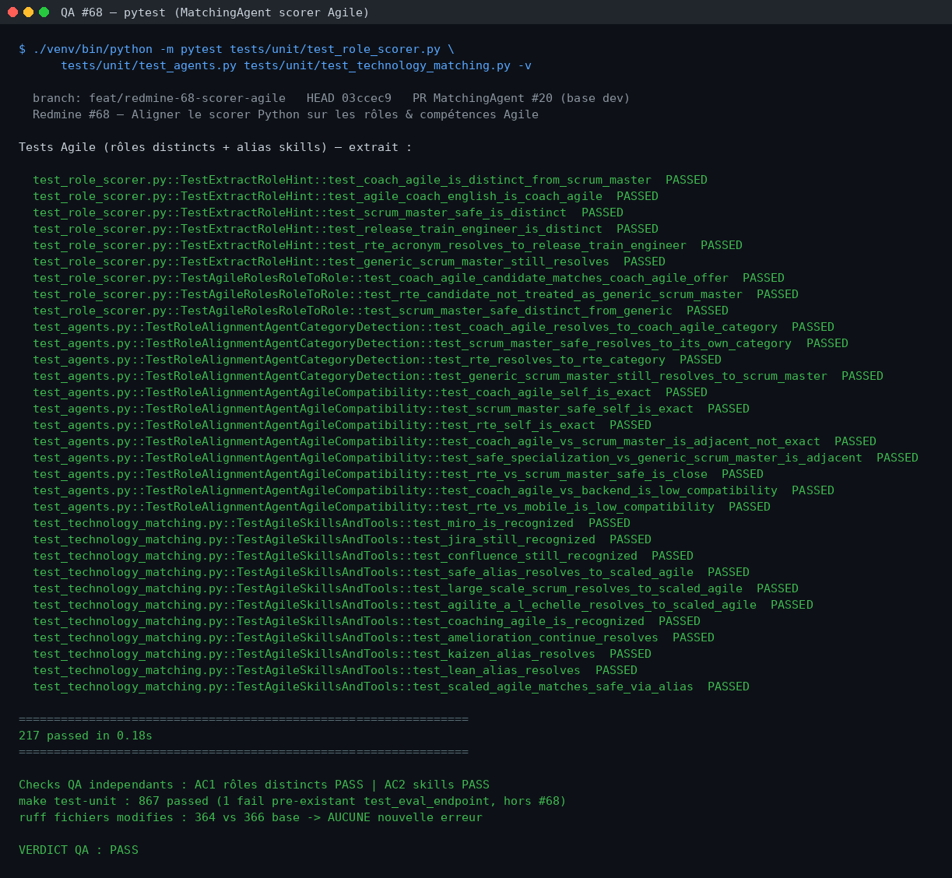Select test_coach_agile_resolves_to_coach_agile_category line

pos(434,327)
